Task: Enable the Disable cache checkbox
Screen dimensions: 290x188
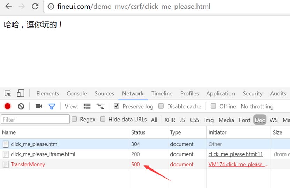Action: click(x=161, y=106)
